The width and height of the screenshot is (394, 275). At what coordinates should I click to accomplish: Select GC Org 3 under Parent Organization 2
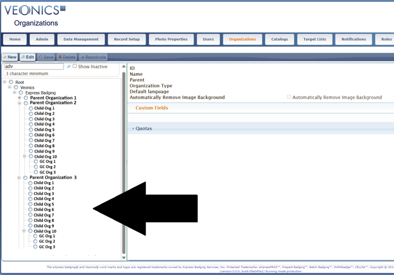tap(36, 172)
